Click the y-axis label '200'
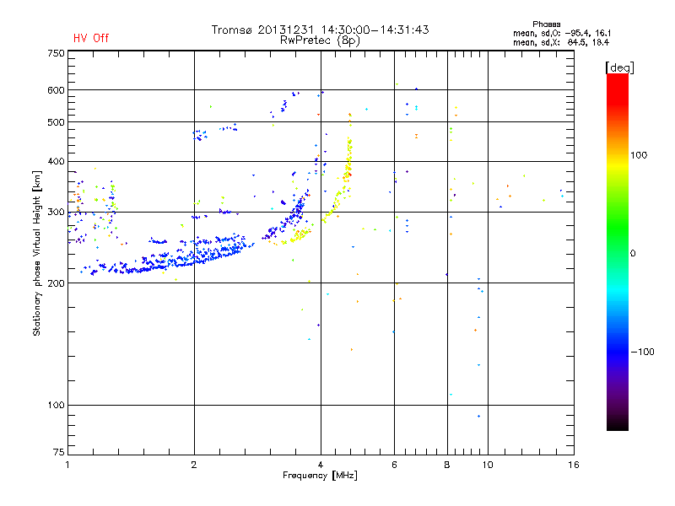Screen dimensions: 675x506 [56, 283]
